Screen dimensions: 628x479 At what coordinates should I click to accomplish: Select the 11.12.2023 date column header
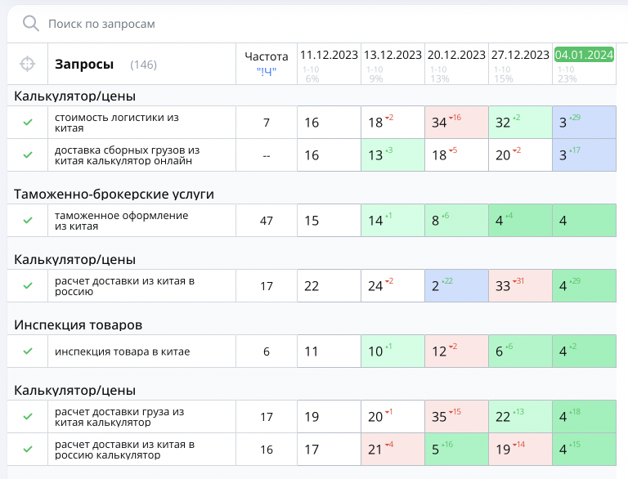(x=329, y=55)
